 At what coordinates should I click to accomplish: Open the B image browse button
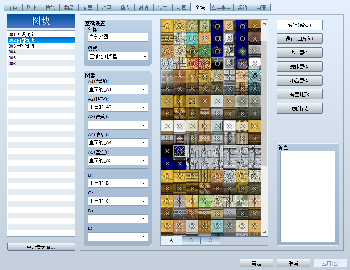click(145, 183)
